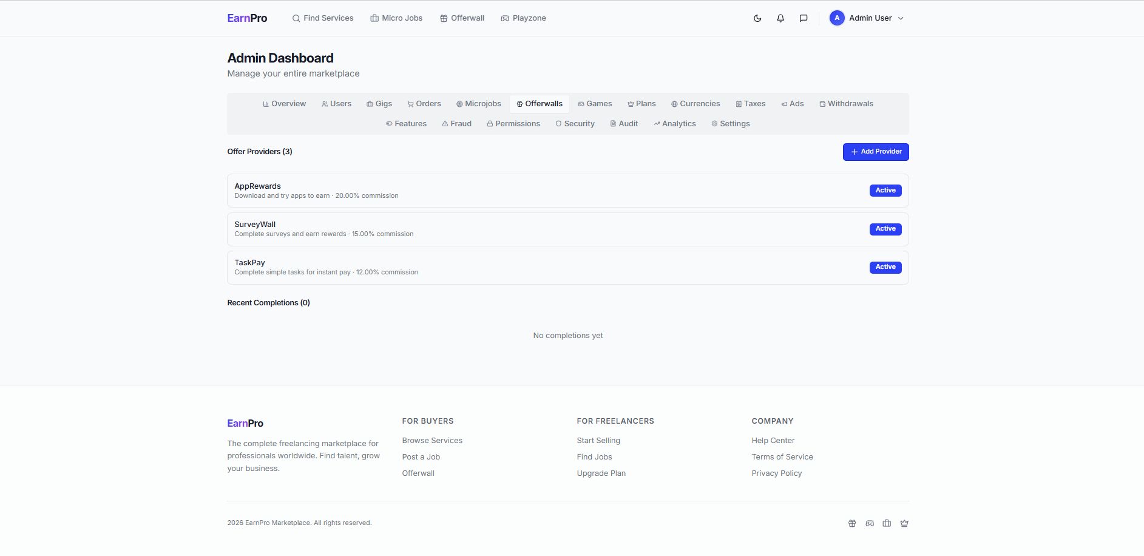Click the footer gamepad icon
Viewport: 1144px width, 556px height.
click(870, 523)
